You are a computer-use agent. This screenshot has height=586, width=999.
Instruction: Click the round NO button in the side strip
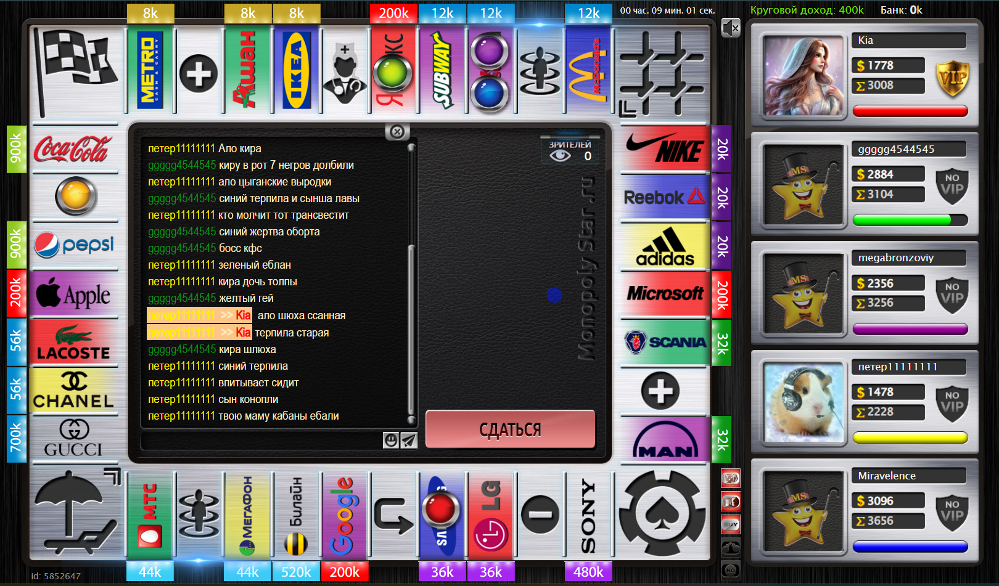point(731,570)
